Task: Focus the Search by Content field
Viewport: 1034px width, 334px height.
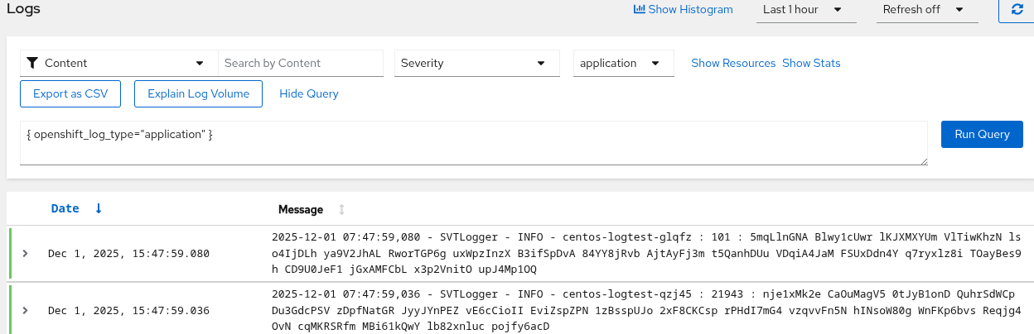Action: pyautogui.click(x=300, y=63)
